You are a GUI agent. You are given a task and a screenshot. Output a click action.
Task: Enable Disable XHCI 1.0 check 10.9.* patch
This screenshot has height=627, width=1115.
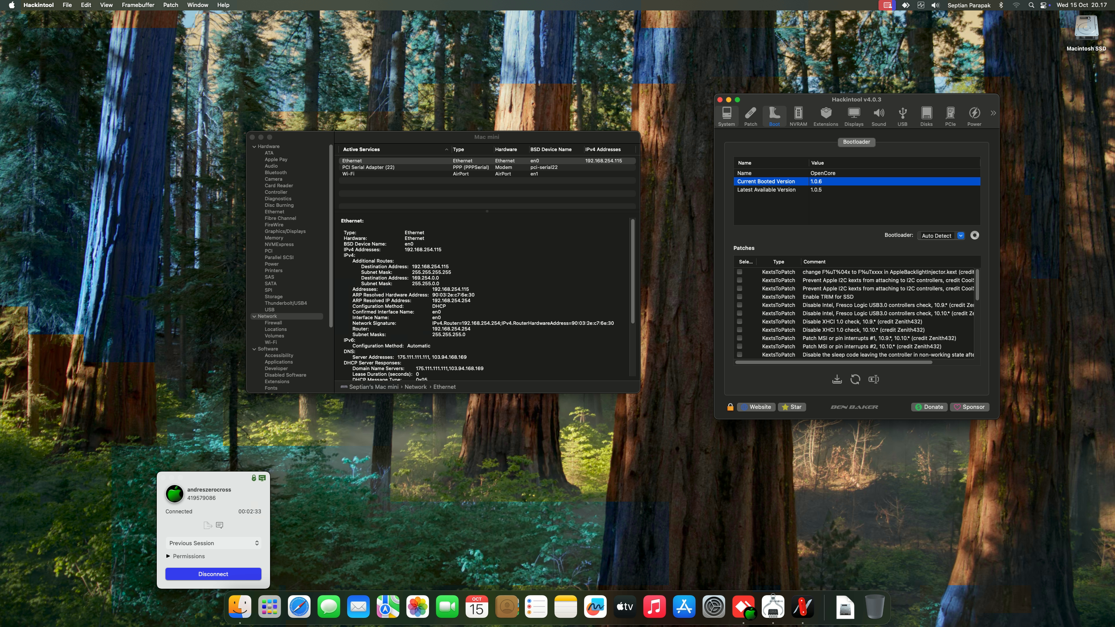coord(740,321)
